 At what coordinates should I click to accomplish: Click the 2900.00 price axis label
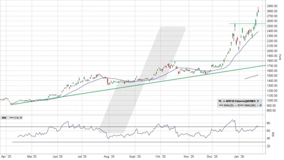pos(272,6)
